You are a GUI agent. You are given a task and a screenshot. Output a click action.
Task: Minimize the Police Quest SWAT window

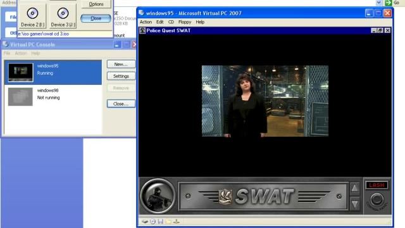coord(373,30)
